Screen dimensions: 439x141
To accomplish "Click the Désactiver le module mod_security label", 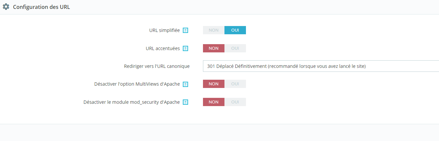I will tap(132, 102).
